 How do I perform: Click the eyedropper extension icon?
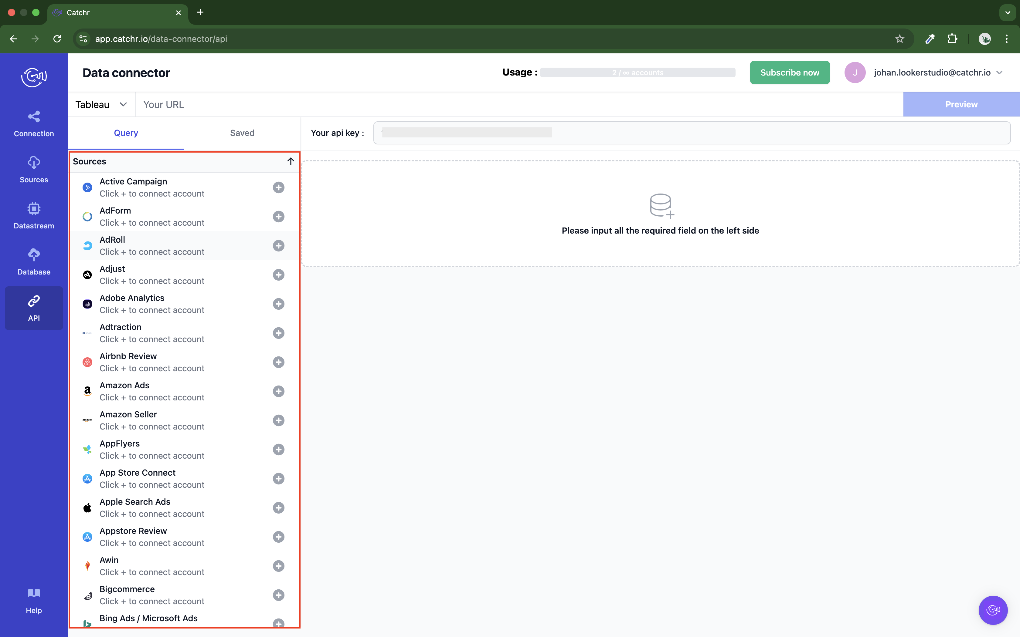tap(930, 39)
